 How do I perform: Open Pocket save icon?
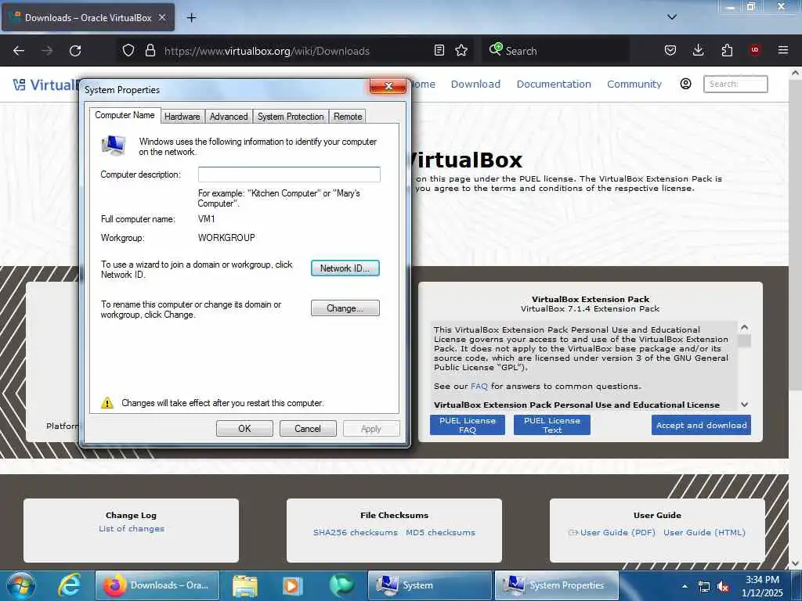[x=670, y=50]
